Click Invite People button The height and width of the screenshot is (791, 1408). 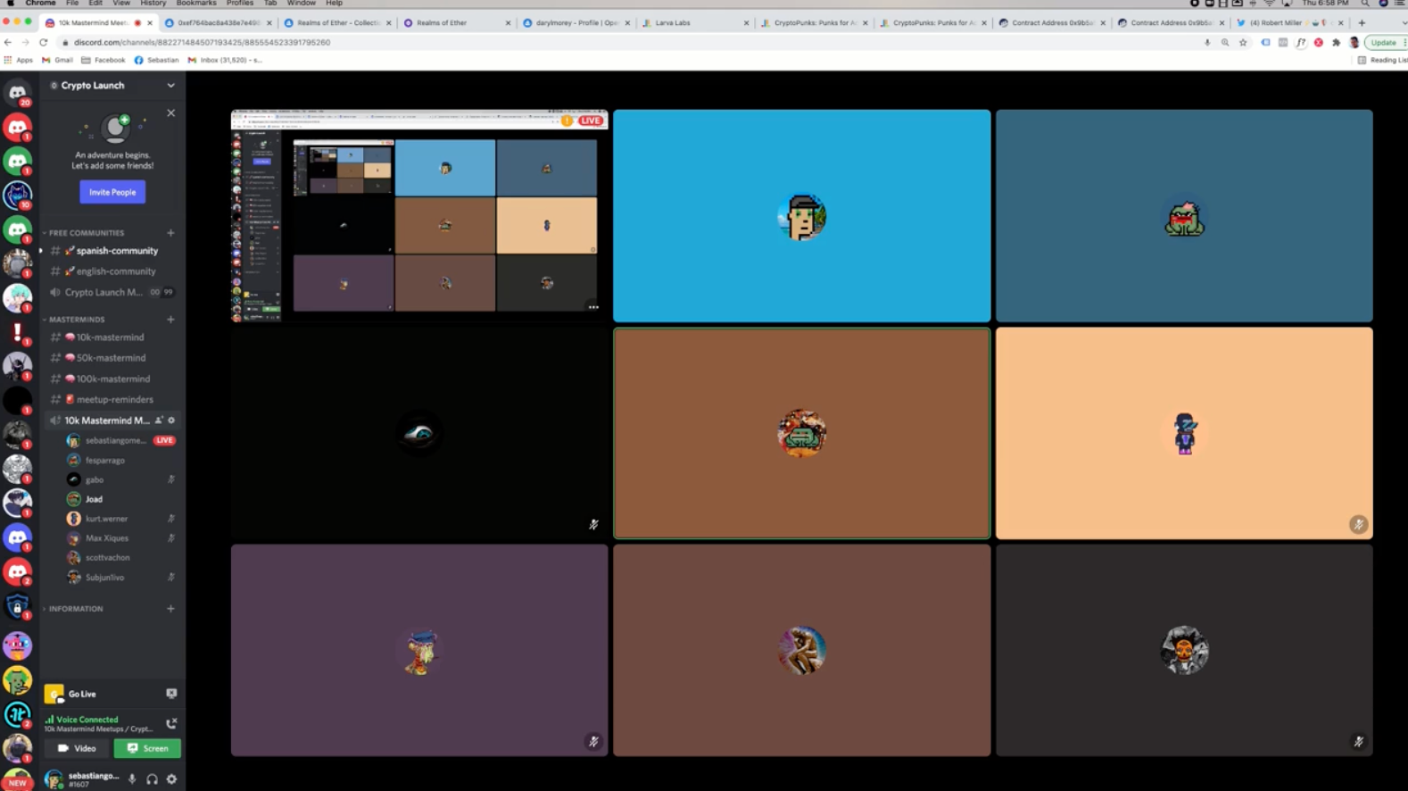(112, 192)
